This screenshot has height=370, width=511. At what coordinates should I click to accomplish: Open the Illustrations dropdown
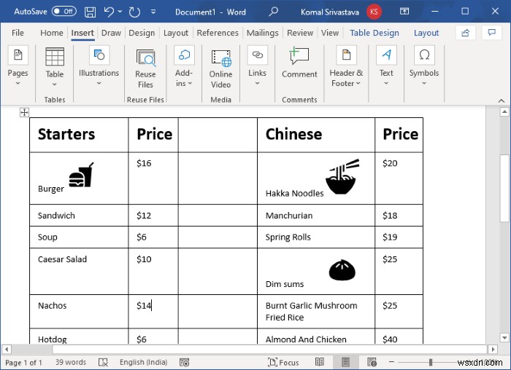99,66
